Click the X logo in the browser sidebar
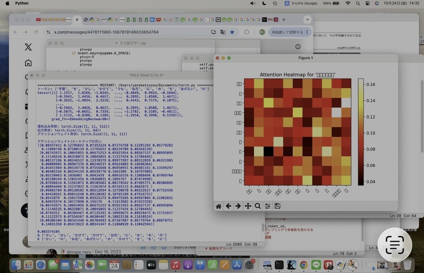This screenshot has height=273, width=424. 28,47
